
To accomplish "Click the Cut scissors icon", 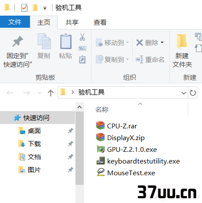I will (x=82, y=37).
